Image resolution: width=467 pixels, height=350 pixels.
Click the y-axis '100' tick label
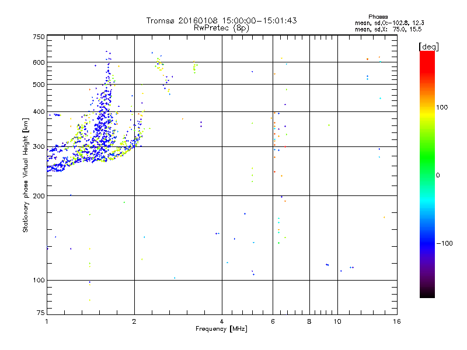tap(39, 280)
